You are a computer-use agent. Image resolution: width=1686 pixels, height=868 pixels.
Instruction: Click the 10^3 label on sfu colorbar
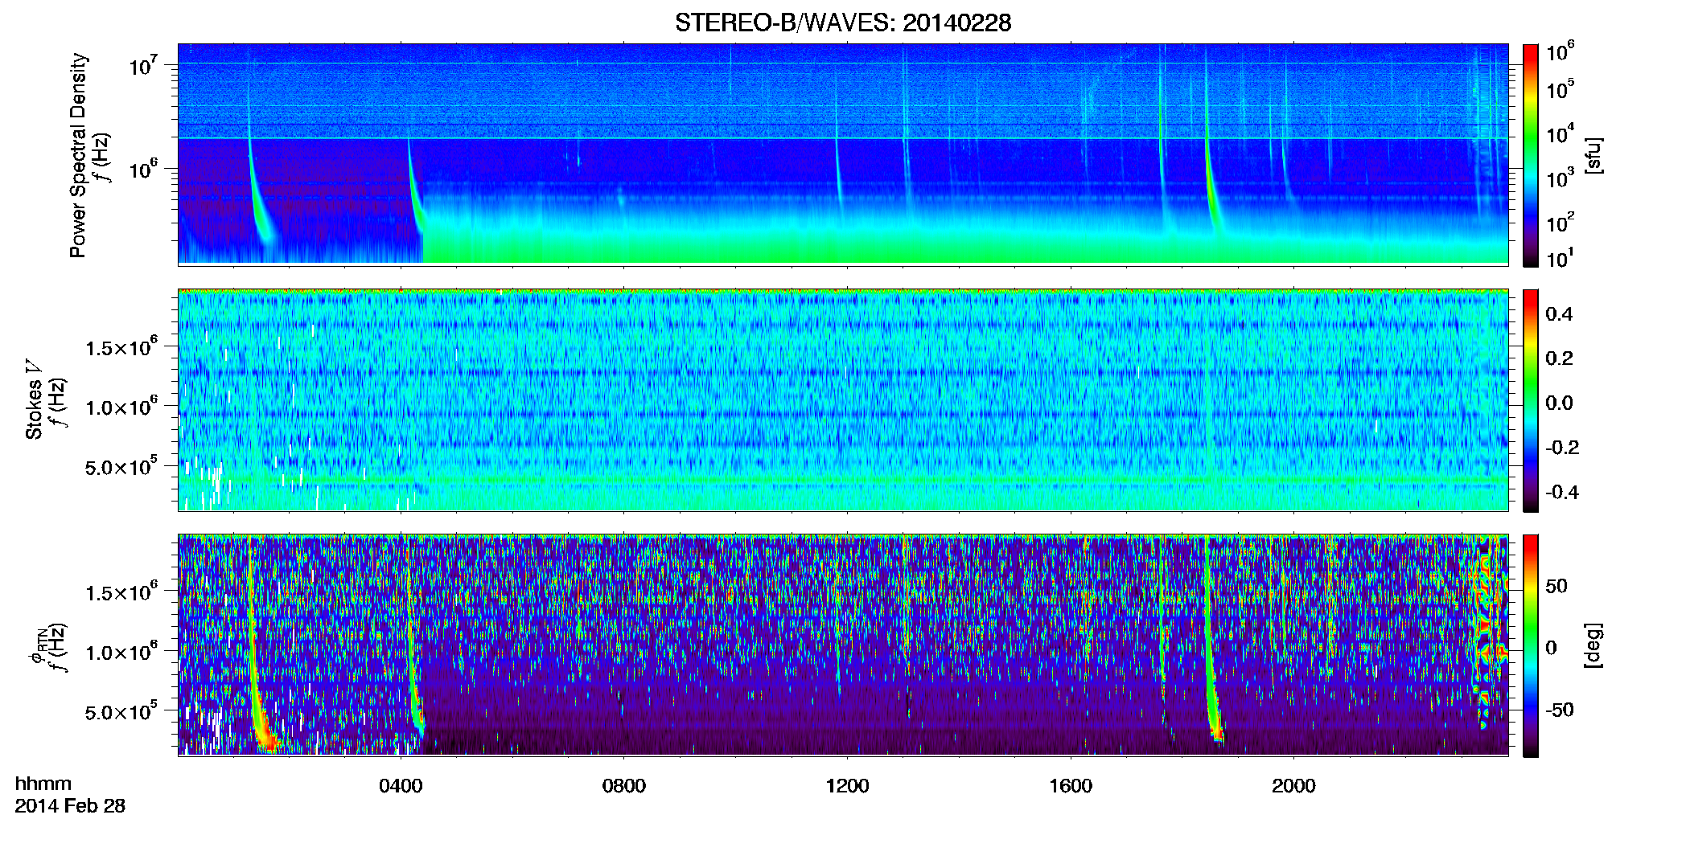[x=1561, y=178]
